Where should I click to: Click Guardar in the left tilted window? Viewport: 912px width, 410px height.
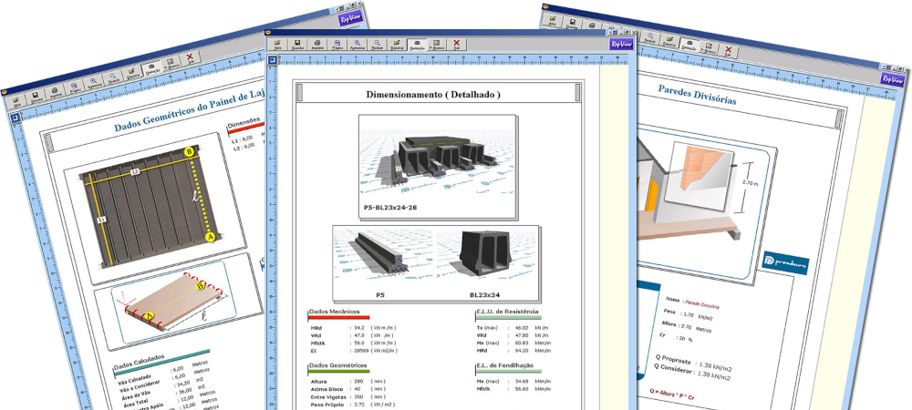[x=36, y=96]
